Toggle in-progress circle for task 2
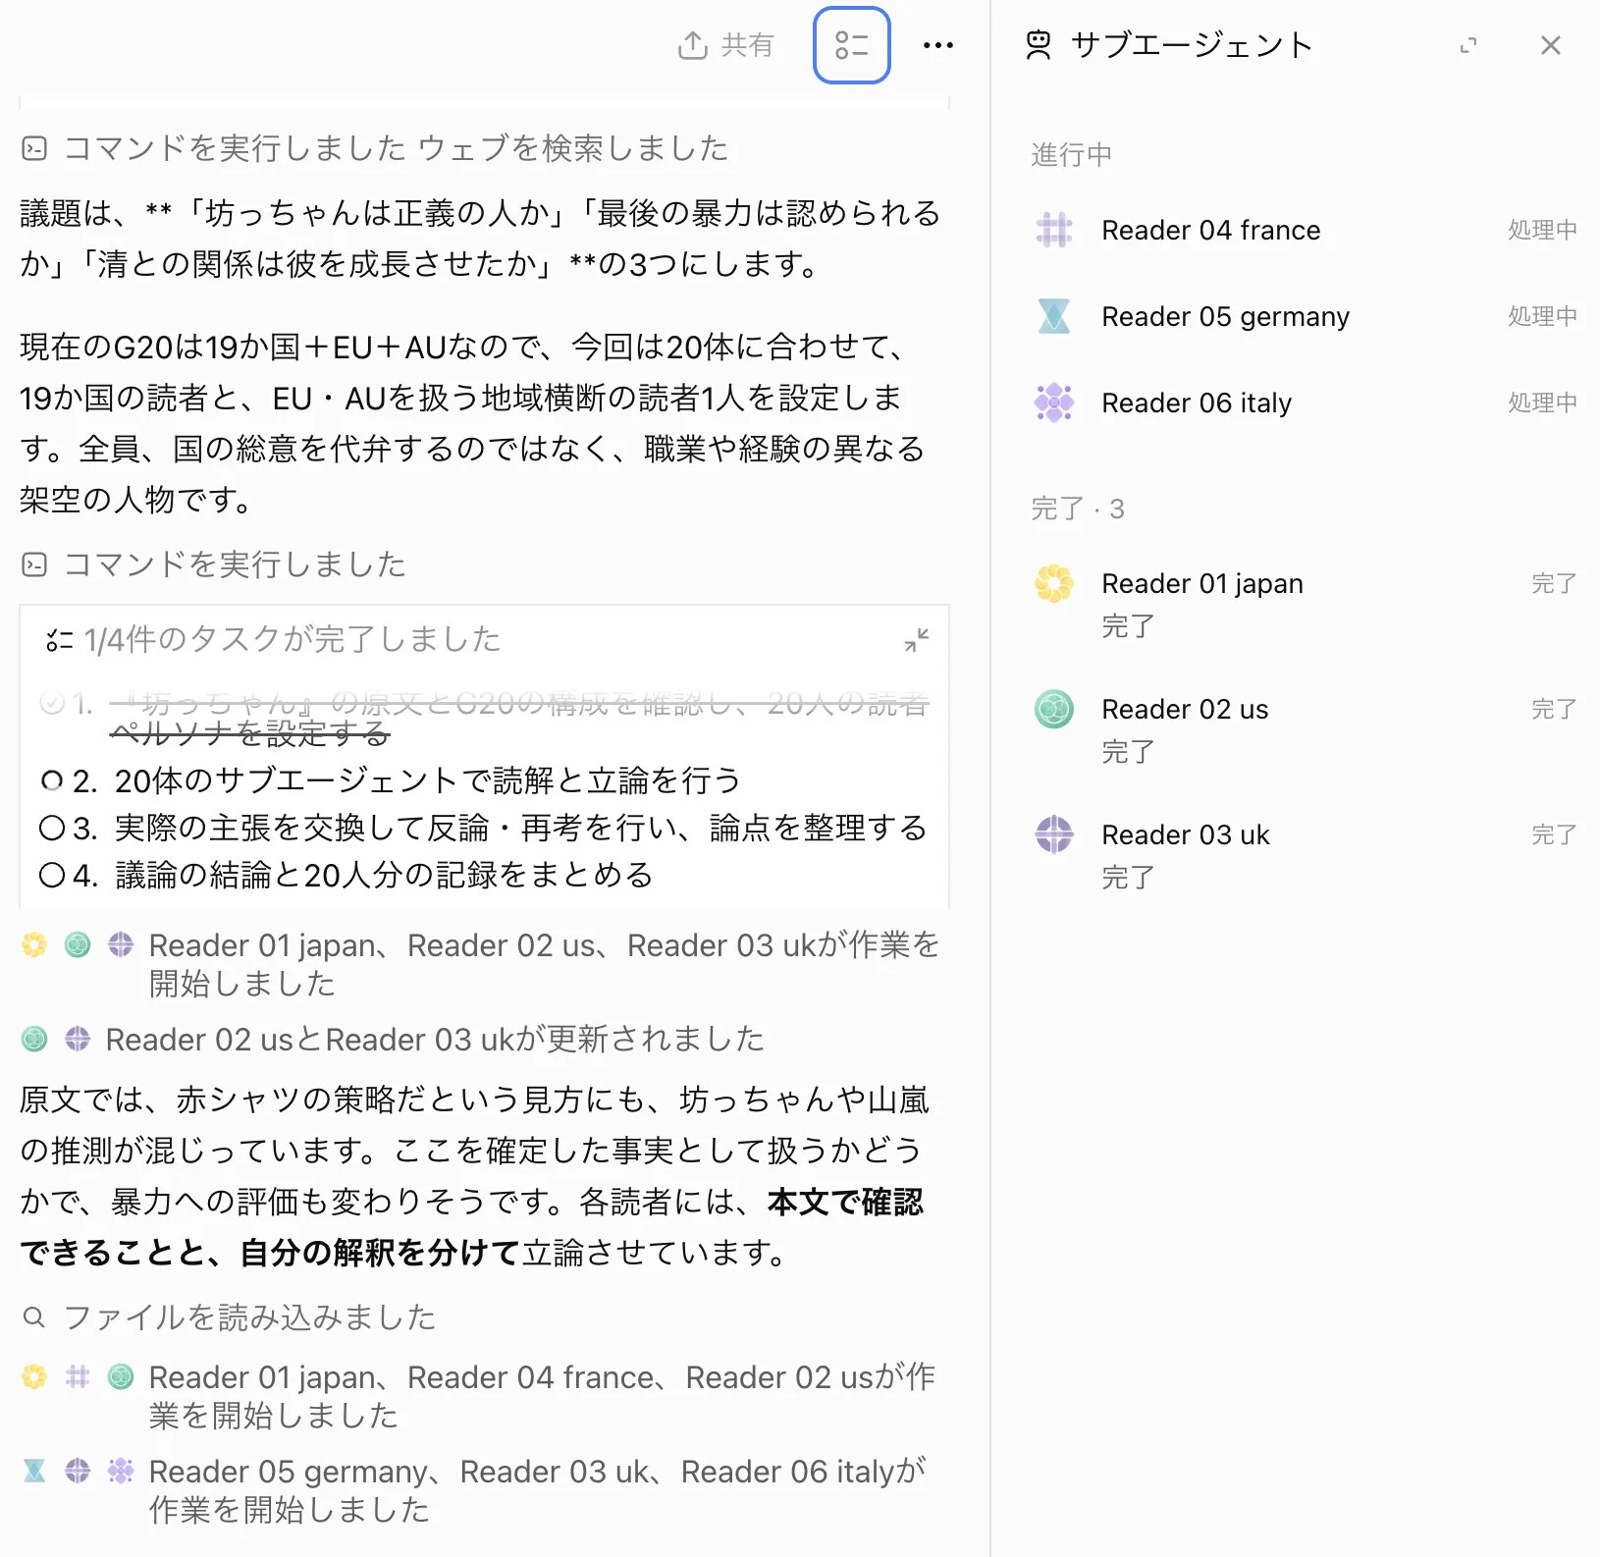Viewport: 1600px width, 1557px height. tap(51, 780)
